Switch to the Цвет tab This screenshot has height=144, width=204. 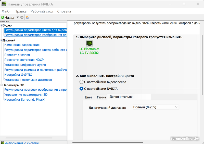[88, 97]
